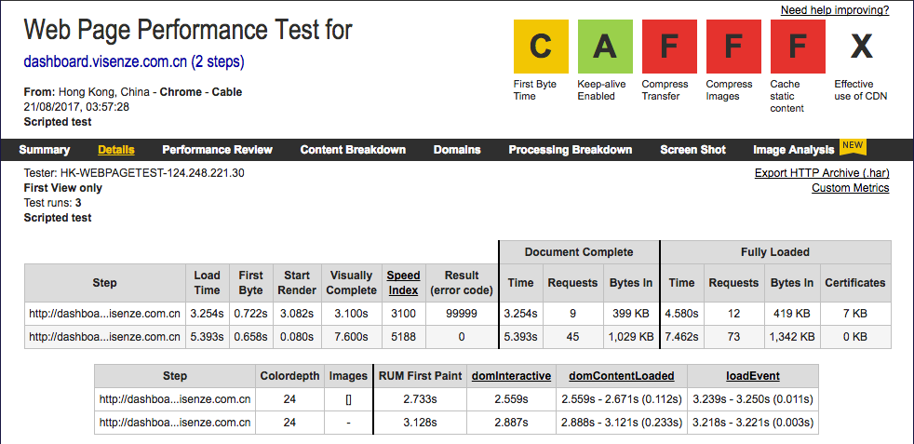Click the Compress Images grade F box

click(x=733, y=47)
